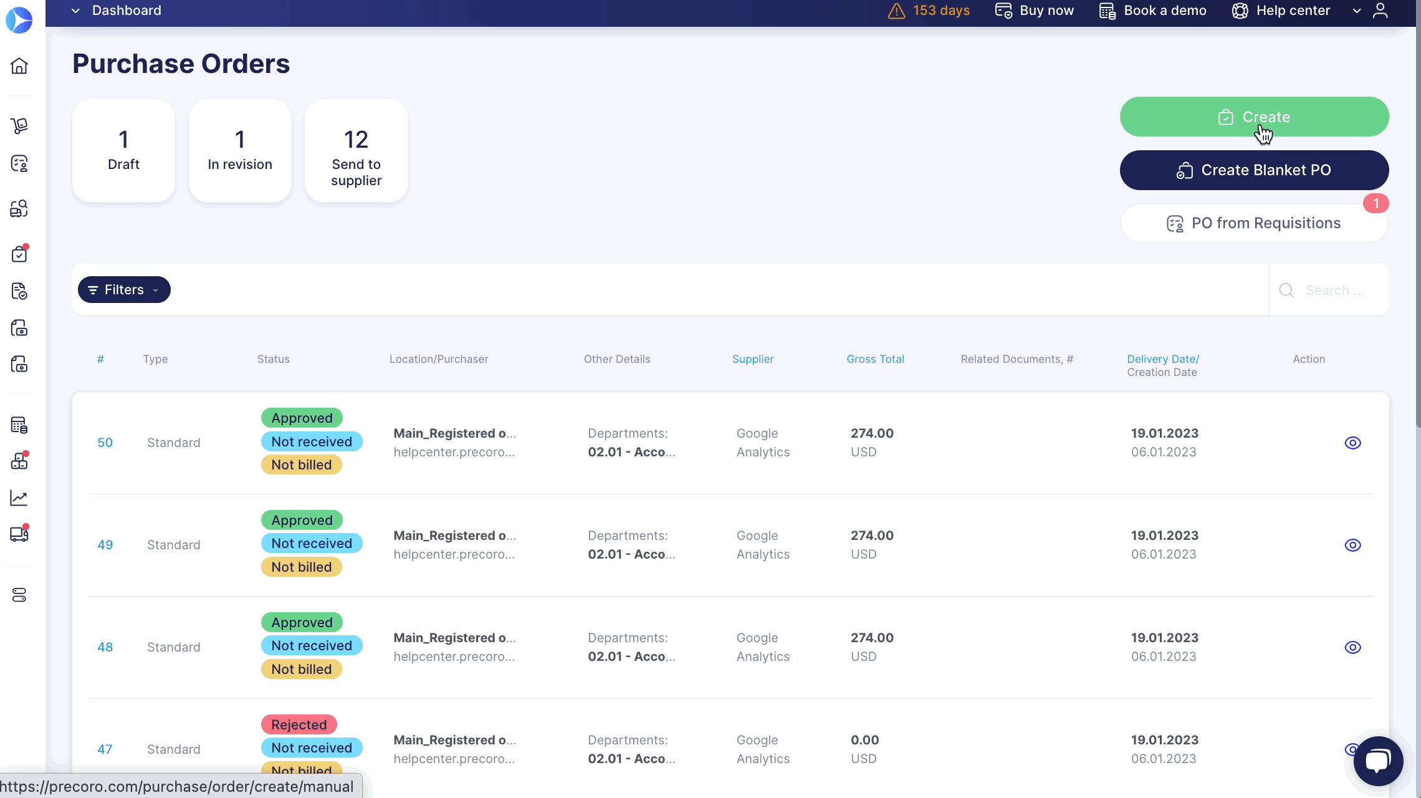The image size is (1421, 798).
Task: Click the Not received badge in row 47
Action: pyautogui.click(x=312, y=748)
